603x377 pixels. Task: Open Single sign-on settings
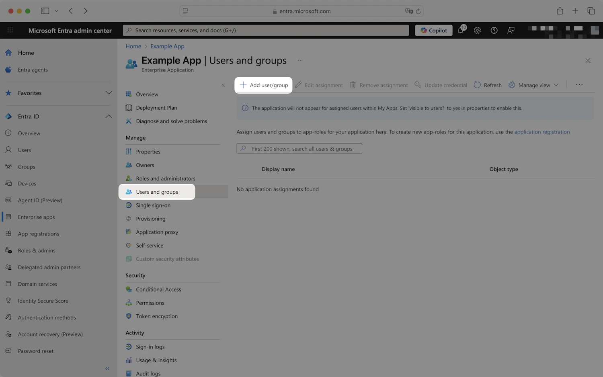[x=153, y=205]
